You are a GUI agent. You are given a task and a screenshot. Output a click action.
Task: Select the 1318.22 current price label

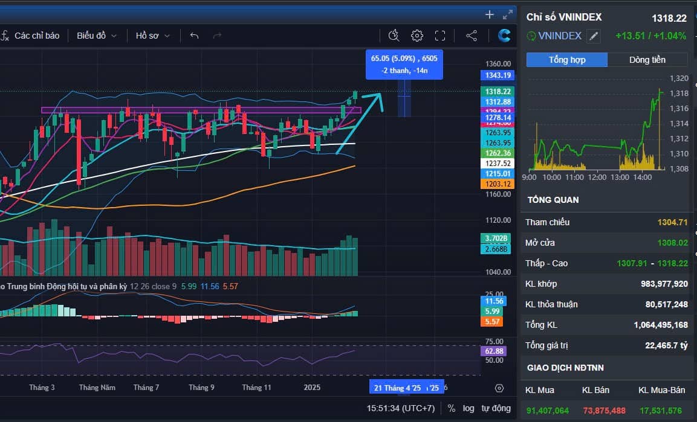tap(498, 91)
